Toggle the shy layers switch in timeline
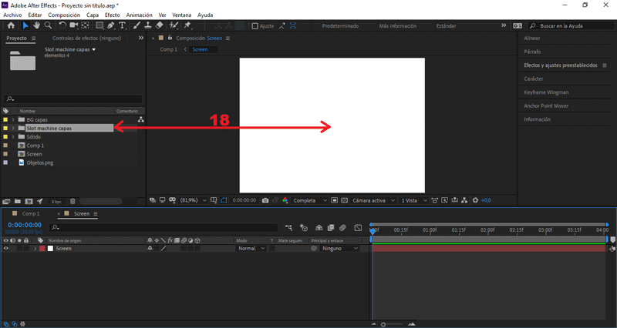Image resolution: width=617 pixels, height=328 pixels. coord(319,227)
